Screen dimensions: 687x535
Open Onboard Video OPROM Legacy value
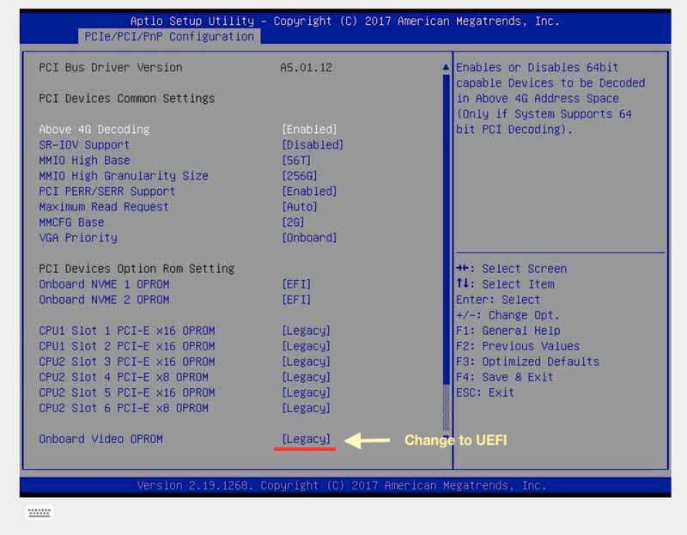point(306,439)
